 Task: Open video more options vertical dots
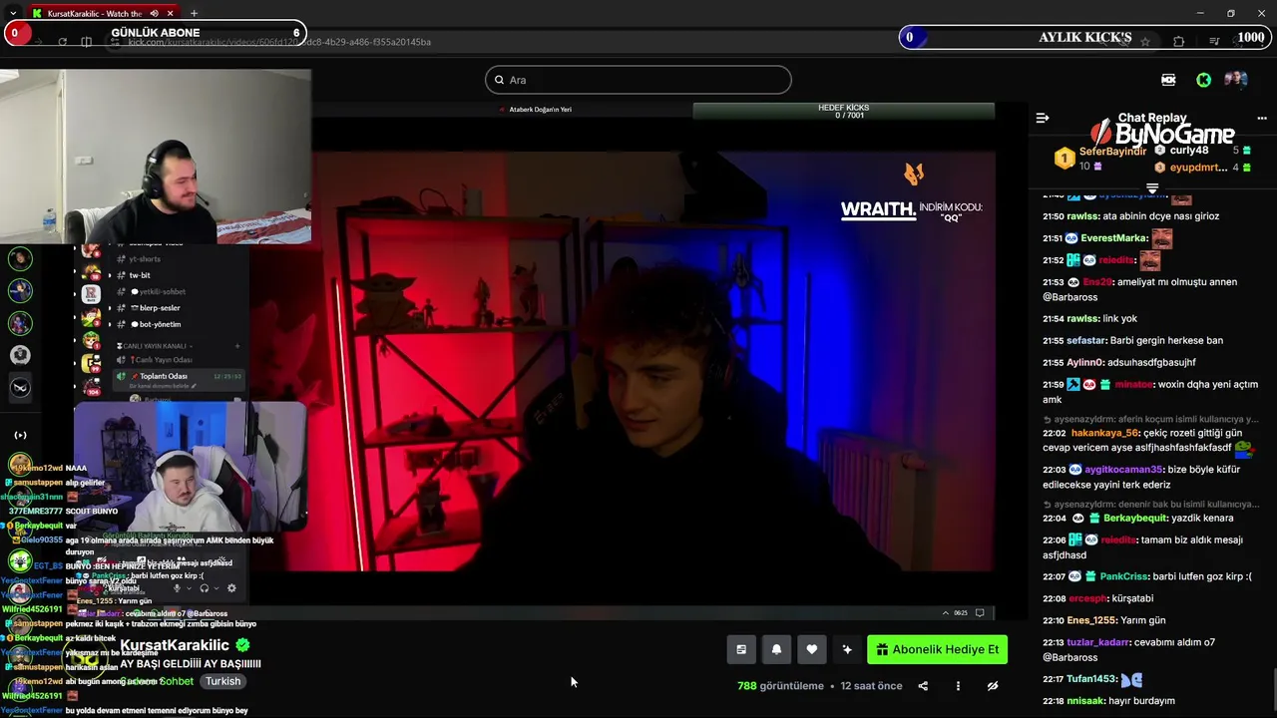pyautogui.click(x=958, y=686)
